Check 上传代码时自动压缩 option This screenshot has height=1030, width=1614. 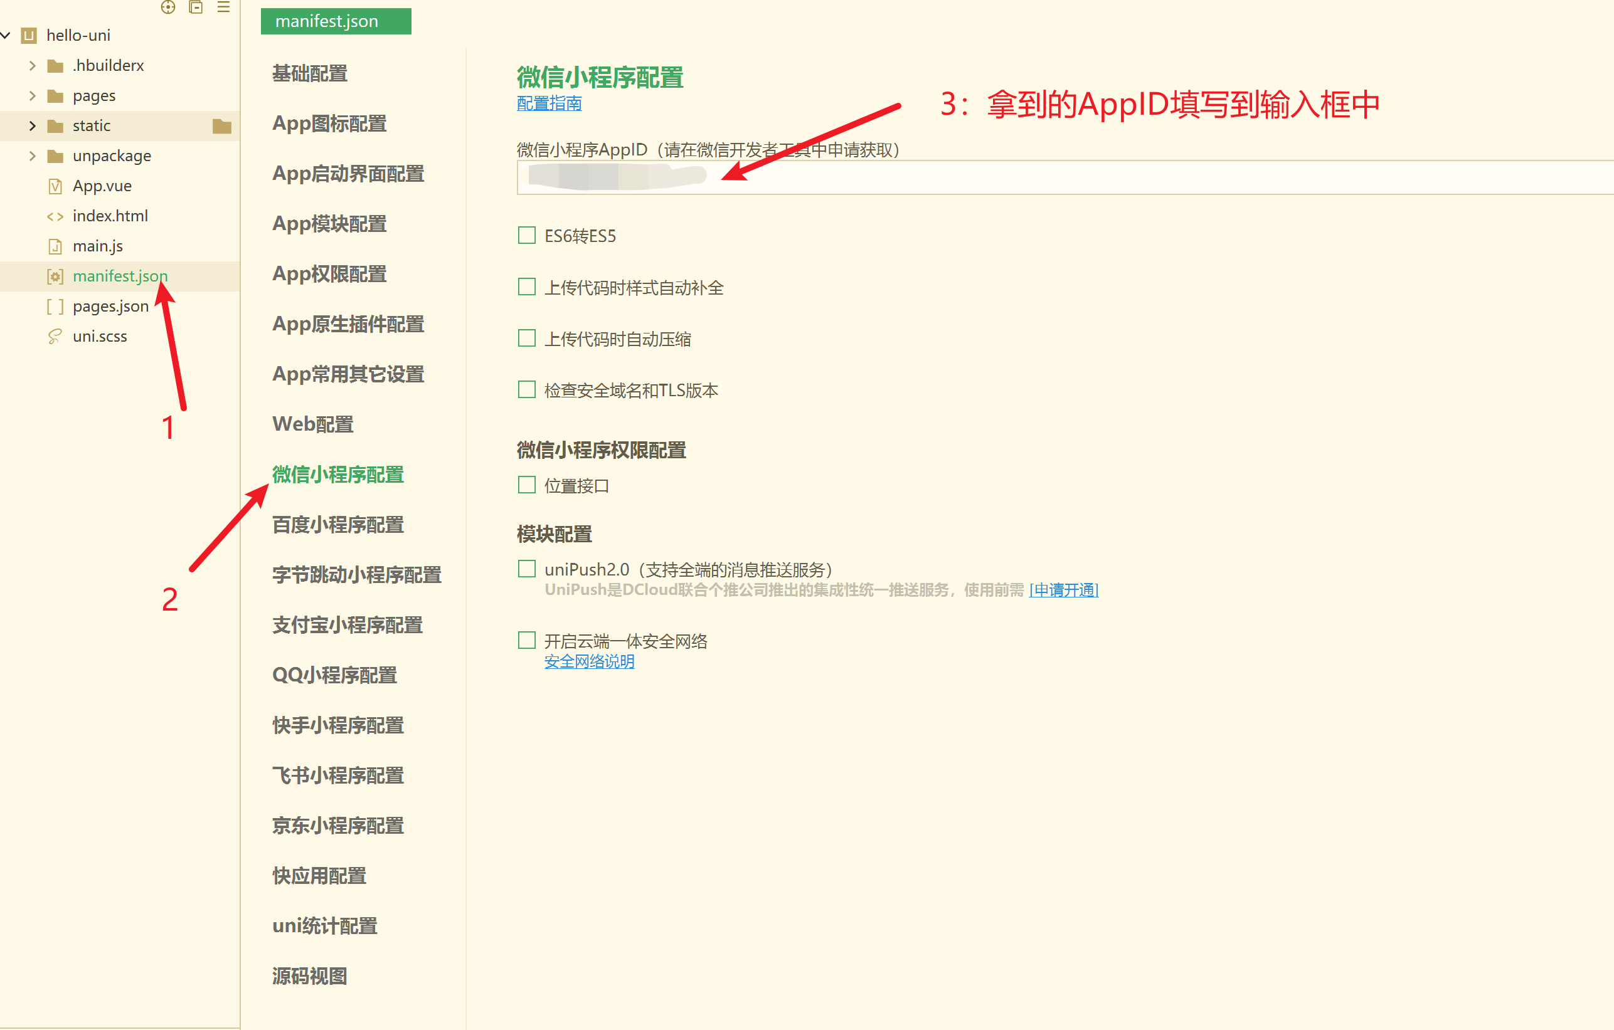[x=527, y=337]
